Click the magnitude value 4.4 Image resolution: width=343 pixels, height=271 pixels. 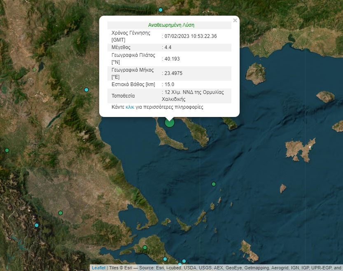(x=168, y=48)
